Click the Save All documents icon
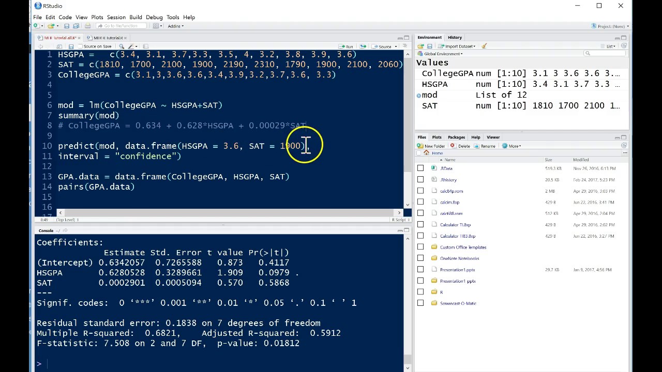 [76, 26]
